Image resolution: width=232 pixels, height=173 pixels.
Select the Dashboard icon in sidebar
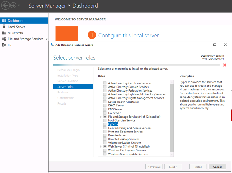pyautogui.click(x=4, y=21)
